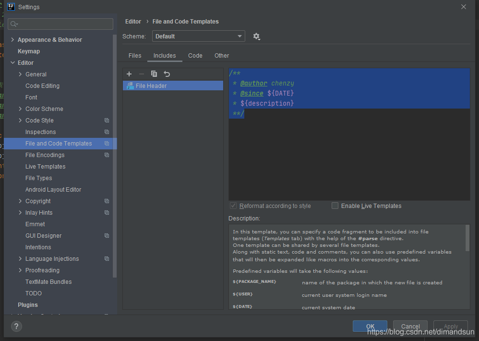Image resolution: width=479 pixels, height=341 pixels.
Task: Click the @author line in template editor
Action: click(x=263, y=83)
